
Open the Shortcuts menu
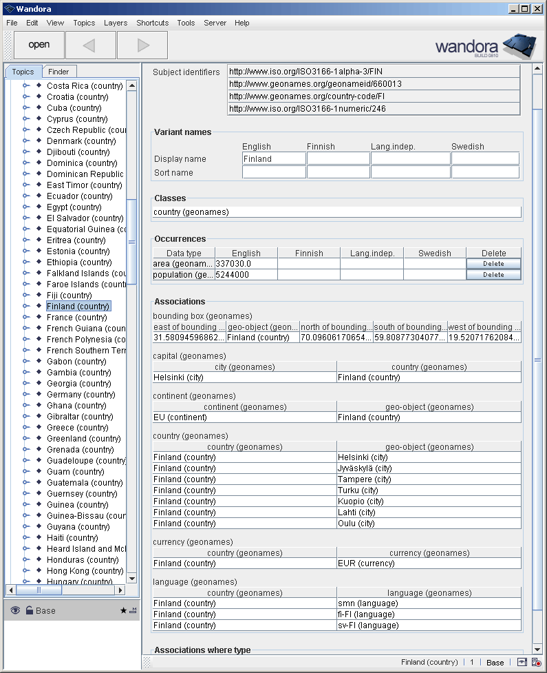click(152, 23)
